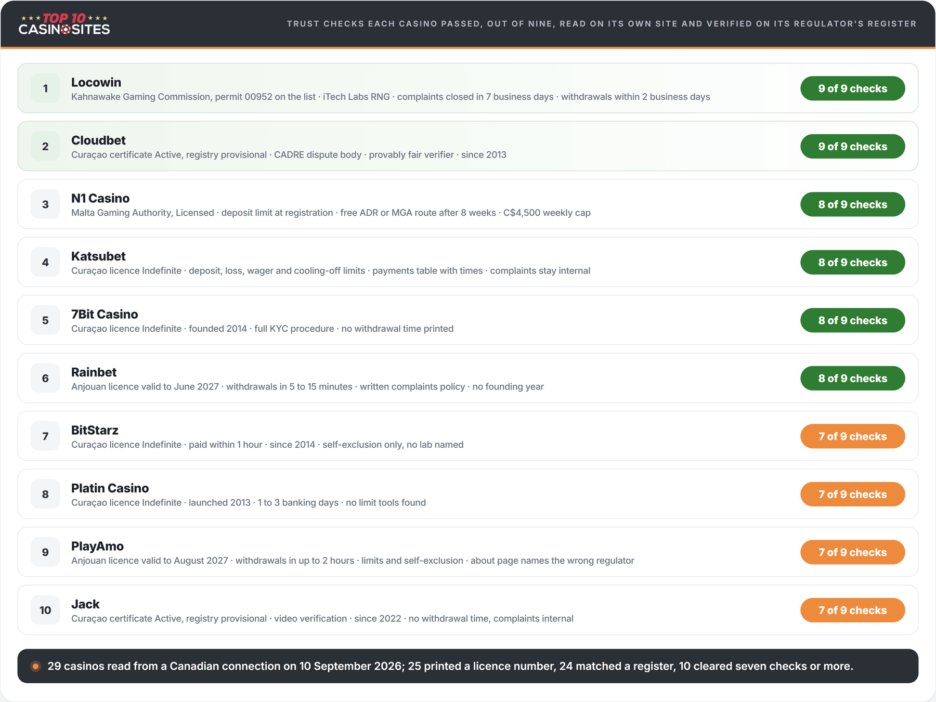Screen dimensions: 936x702
Task: Click PlayAmo's 7 of 9 checks badge
Action: [x=853, y=552]
